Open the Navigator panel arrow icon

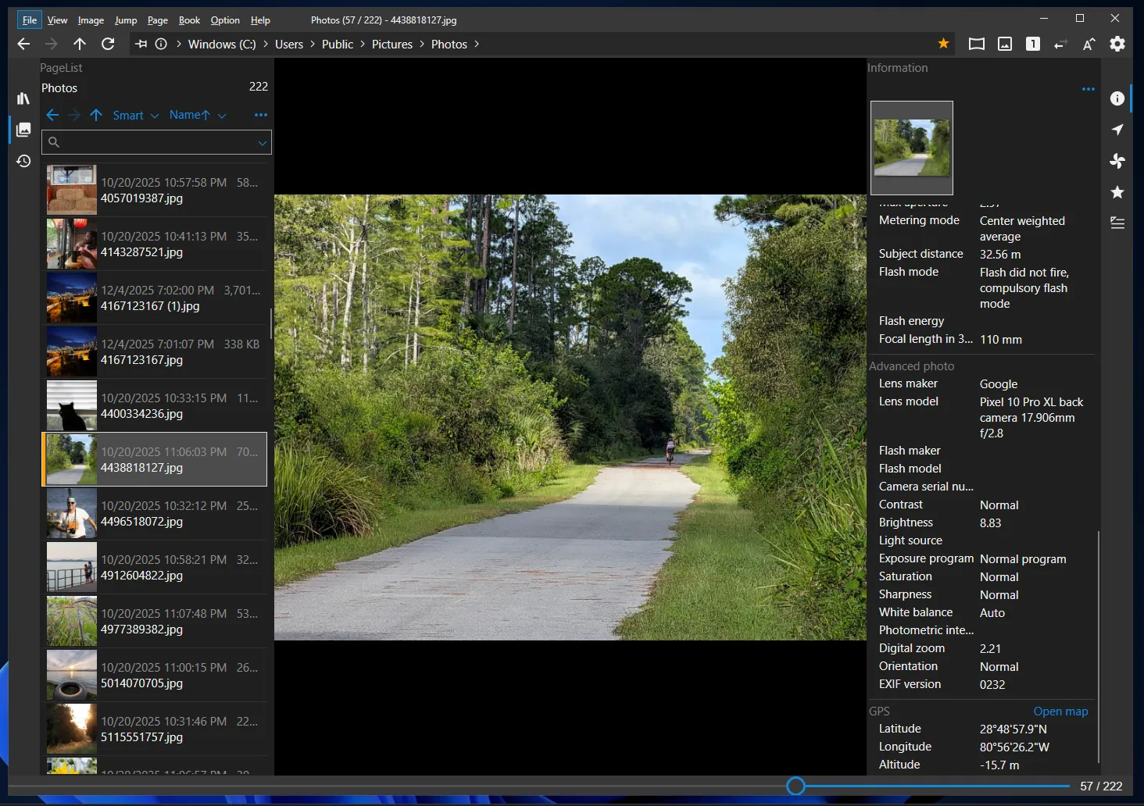pos(1117,130)
